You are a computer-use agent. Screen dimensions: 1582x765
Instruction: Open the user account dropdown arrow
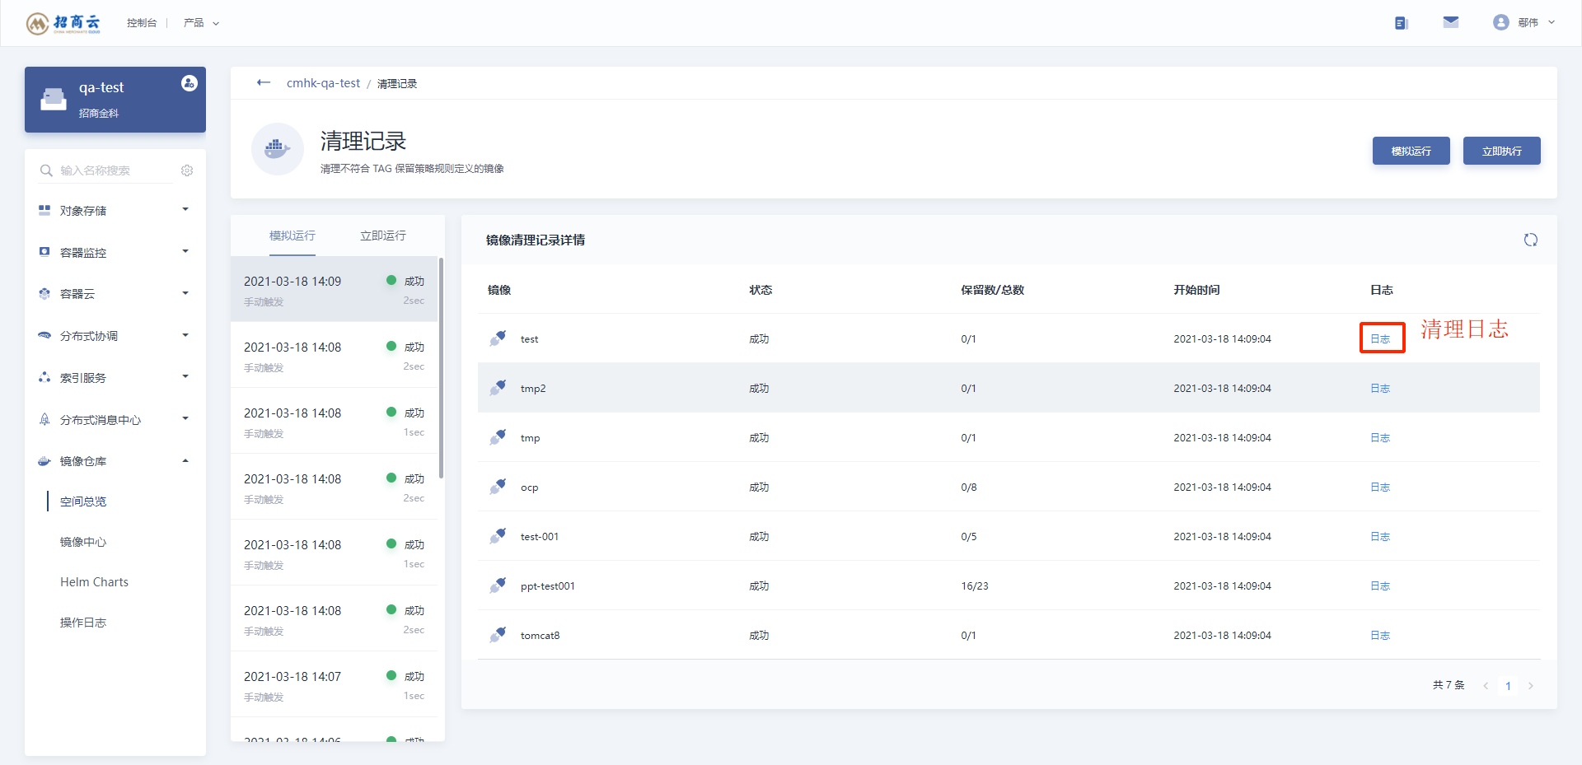click(1552, 22)
